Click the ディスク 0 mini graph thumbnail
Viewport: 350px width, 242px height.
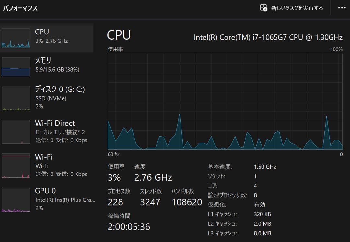16,98
